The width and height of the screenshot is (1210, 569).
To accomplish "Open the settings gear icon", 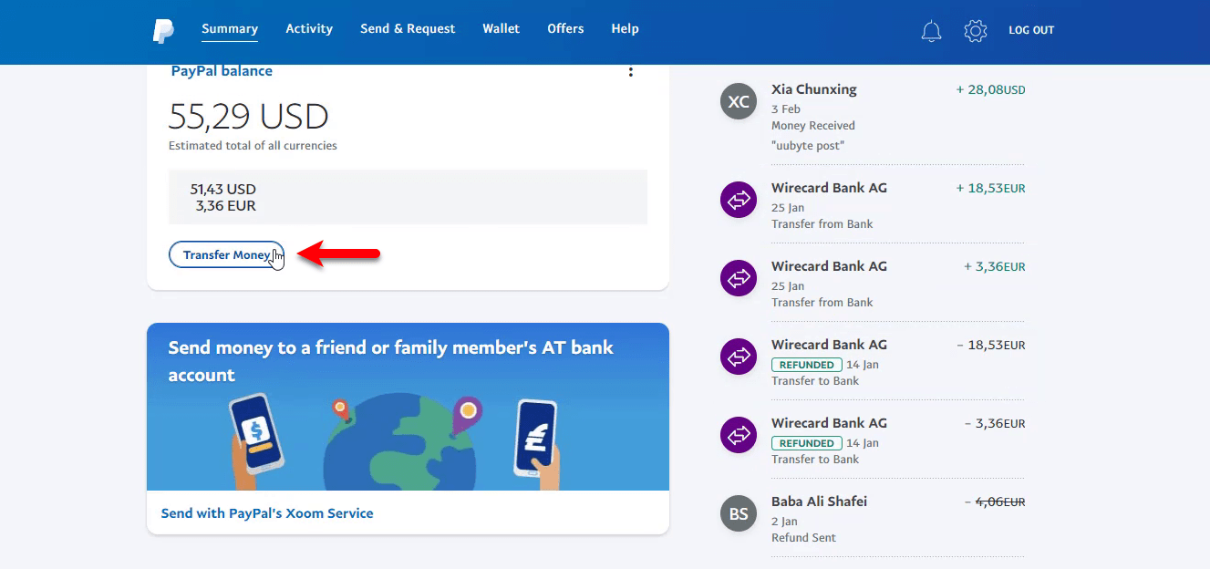I will tap(976, 31).
